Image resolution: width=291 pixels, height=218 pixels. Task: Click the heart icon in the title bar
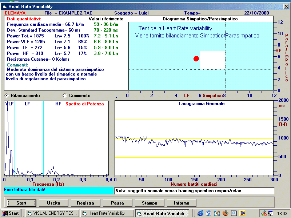click(5, 7)
